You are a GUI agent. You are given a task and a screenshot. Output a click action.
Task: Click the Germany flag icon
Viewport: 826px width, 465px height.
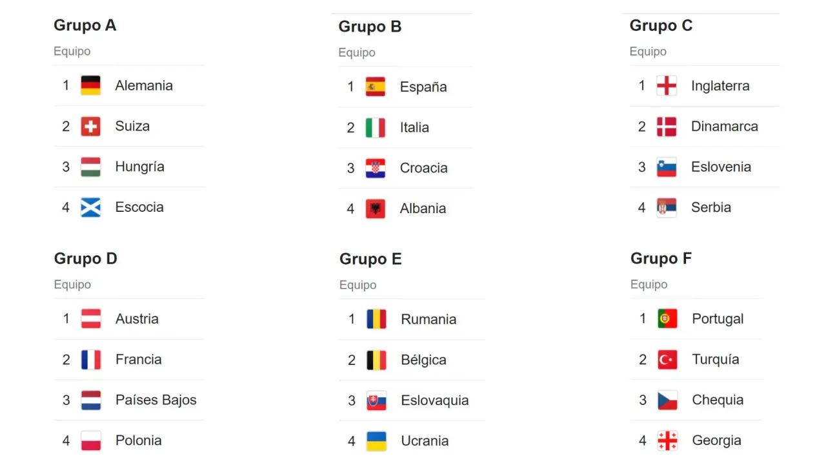90,85
